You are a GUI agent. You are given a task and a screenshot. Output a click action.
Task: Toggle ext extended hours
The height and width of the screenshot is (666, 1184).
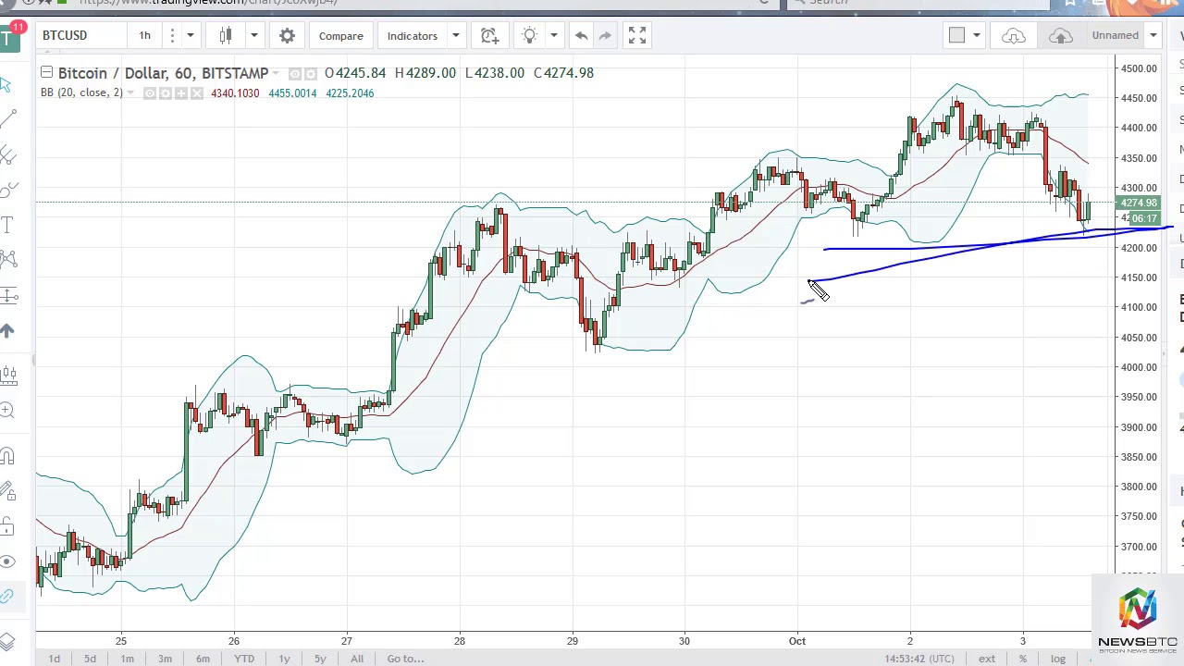pos(987,659)
